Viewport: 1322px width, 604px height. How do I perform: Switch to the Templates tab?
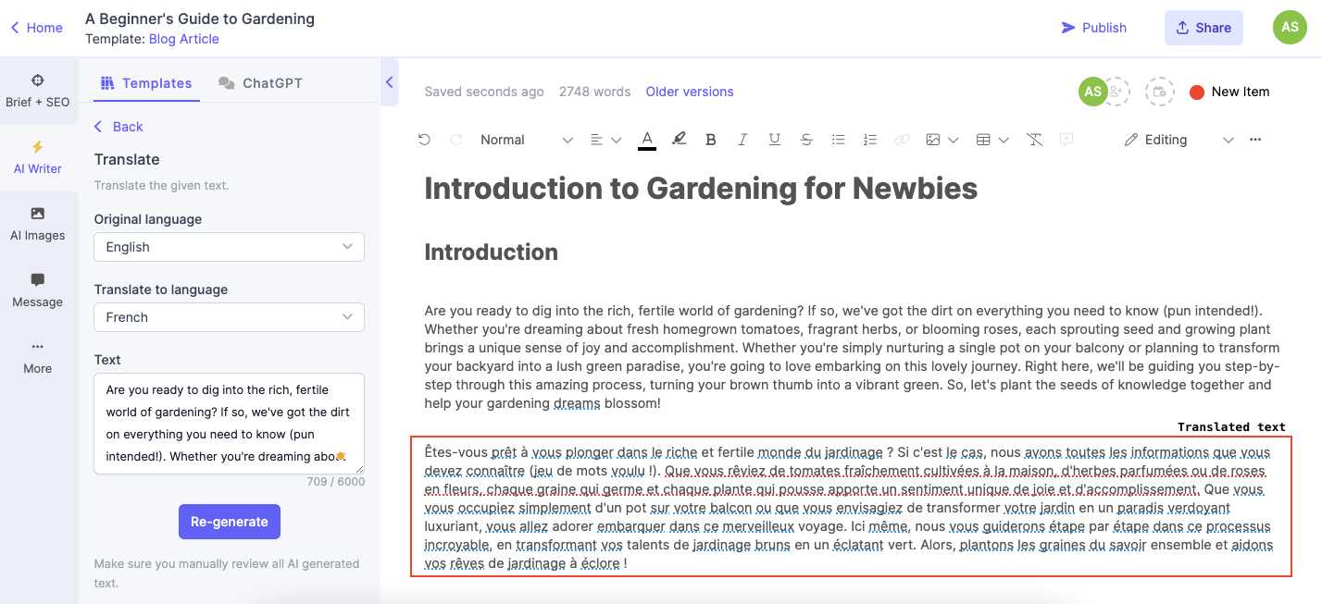[146, 83]
